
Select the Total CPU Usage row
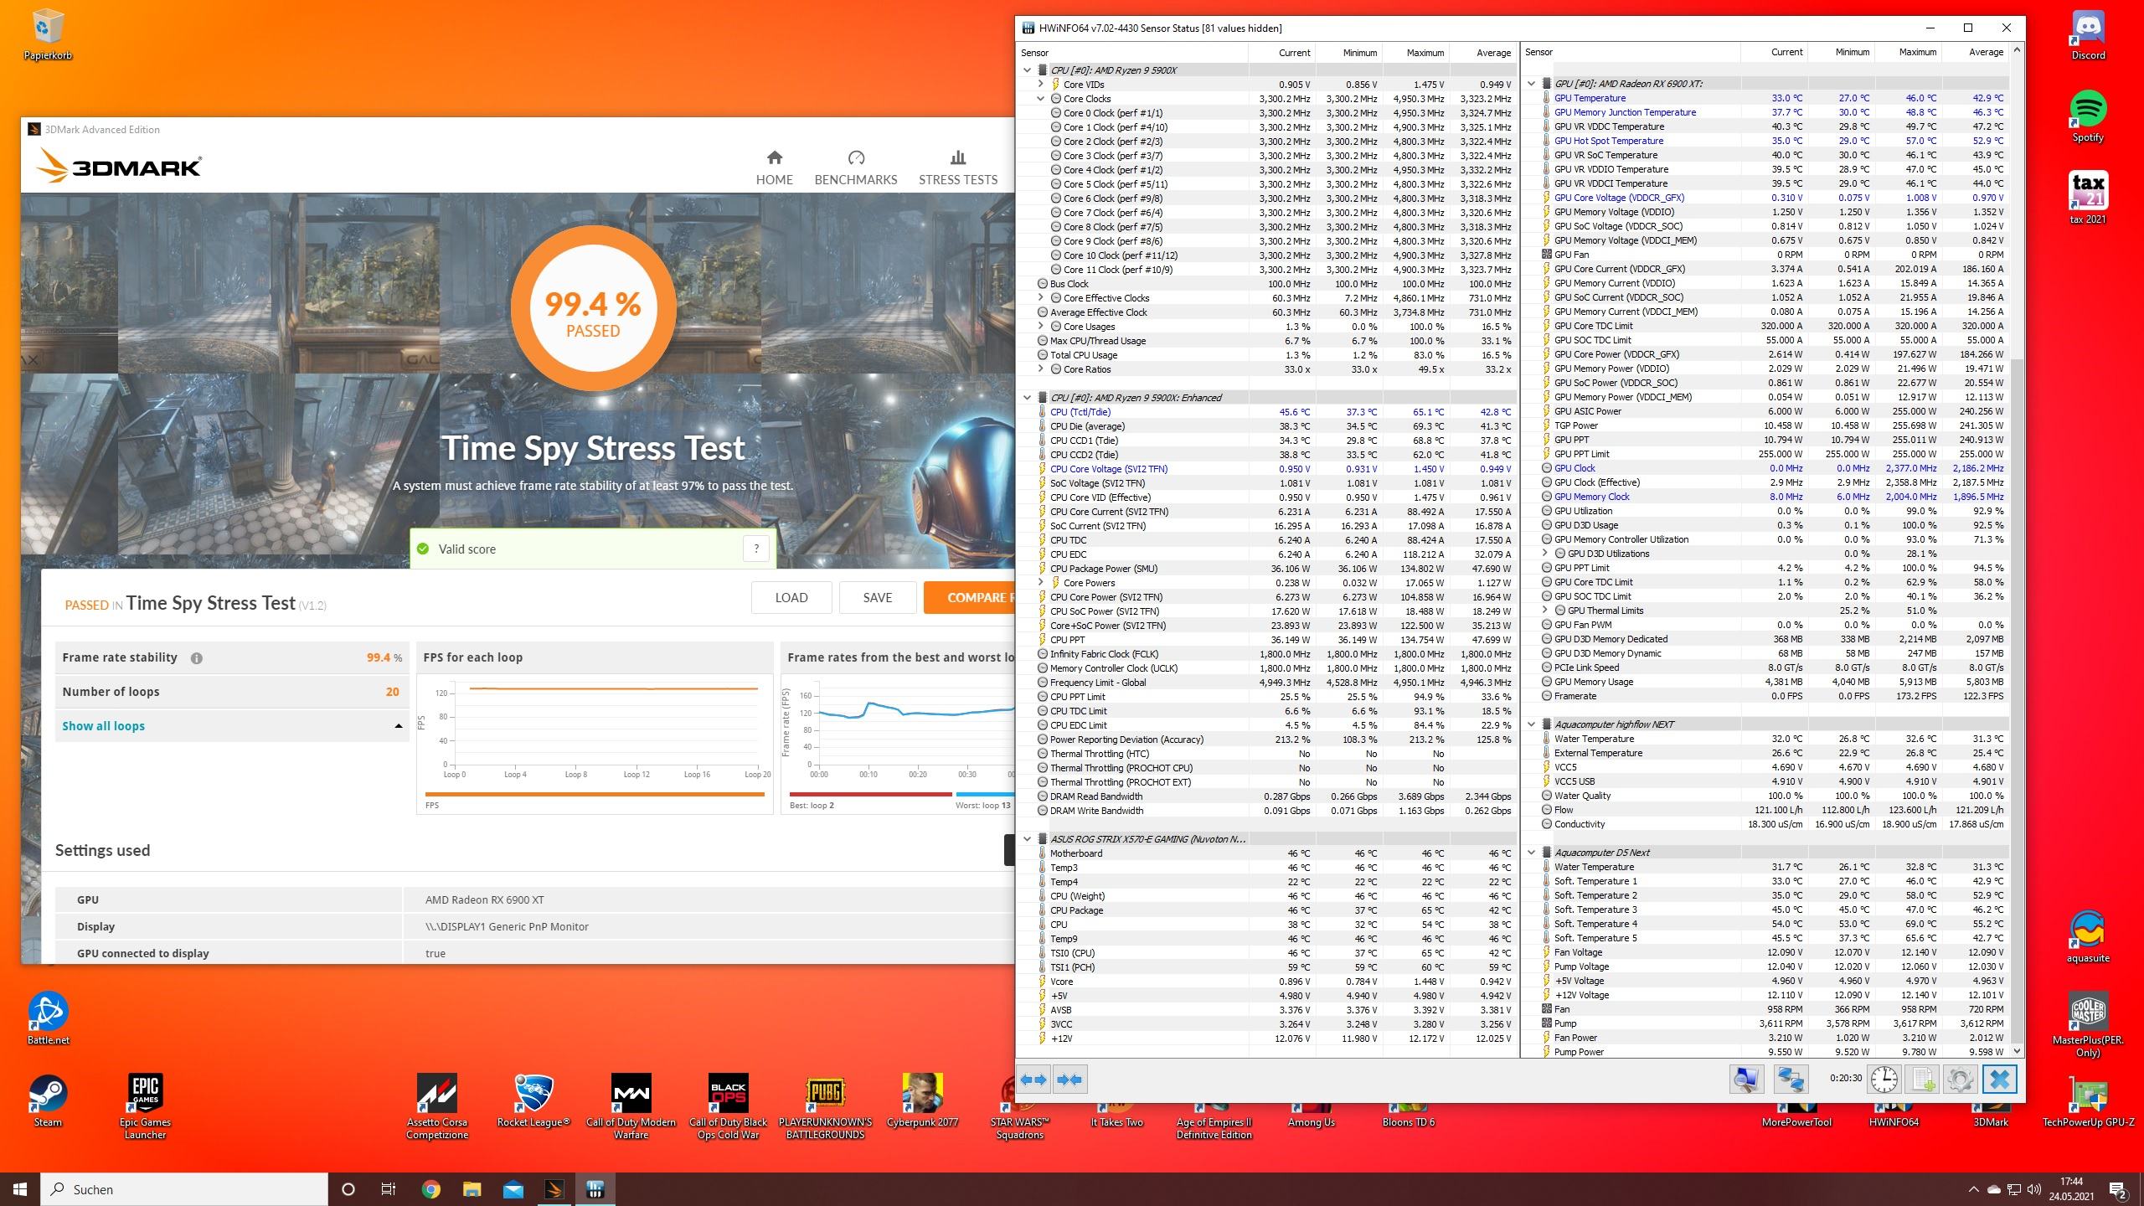click(x=1267, y=355)
